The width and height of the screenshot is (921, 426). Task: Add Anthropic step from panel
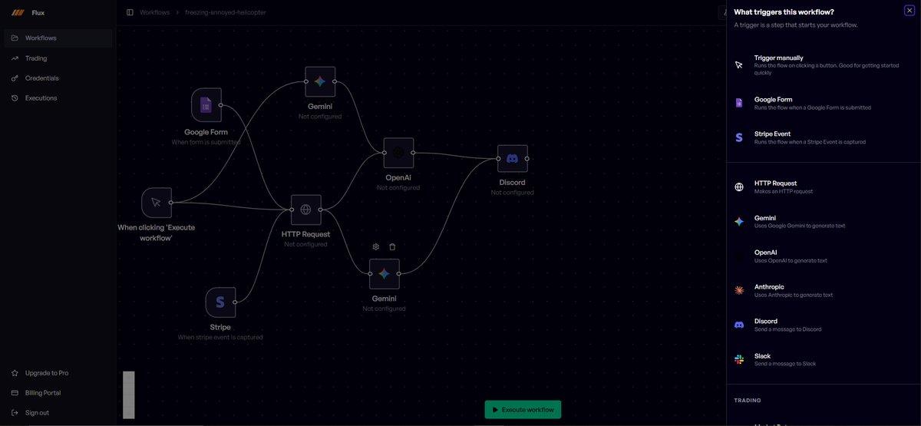(824, 291)
